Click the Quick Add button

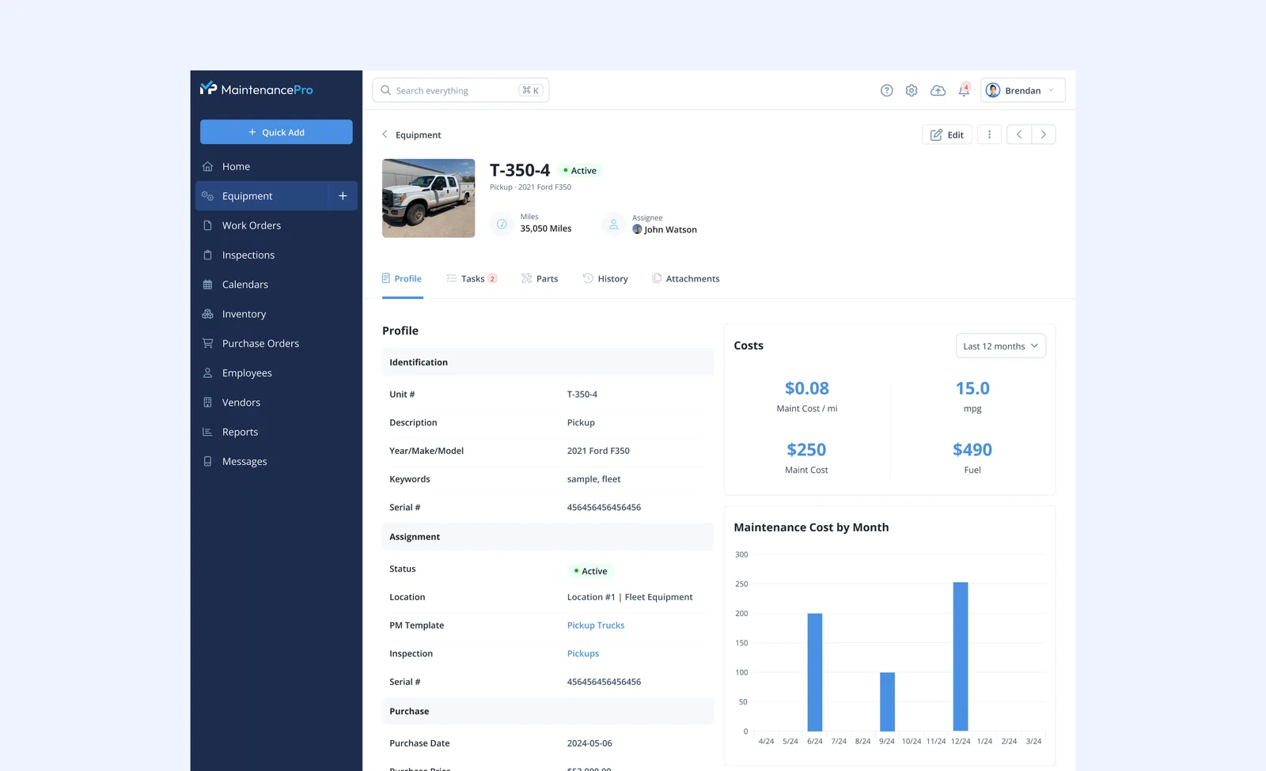point(276,132)
